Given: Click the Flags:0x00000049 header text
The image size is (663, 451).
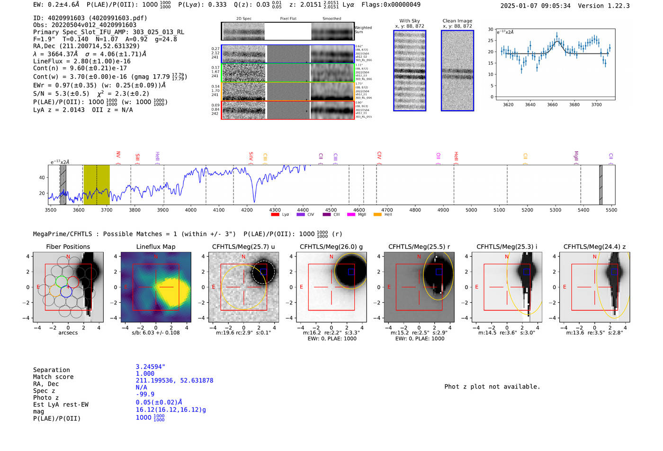Looking at the screenshot, I should pyautogui.click(x=391, y=5).
